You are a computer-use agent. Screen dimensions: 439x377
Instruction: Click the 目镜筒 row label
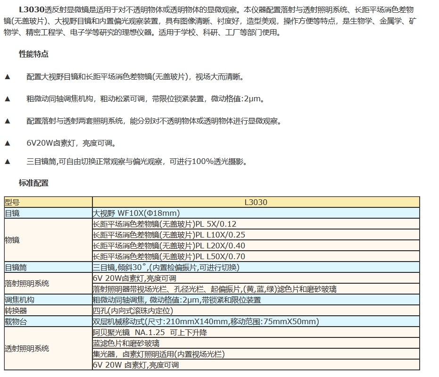point(16,267)
